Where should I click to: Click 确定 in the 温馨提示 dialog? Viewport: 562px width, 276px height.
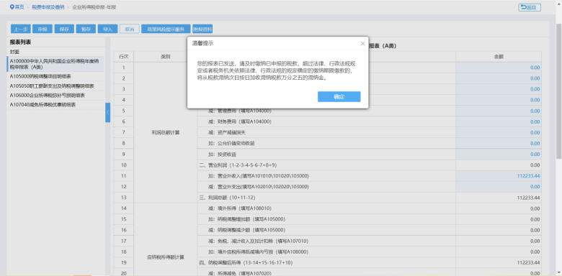(x=339, y=97)
